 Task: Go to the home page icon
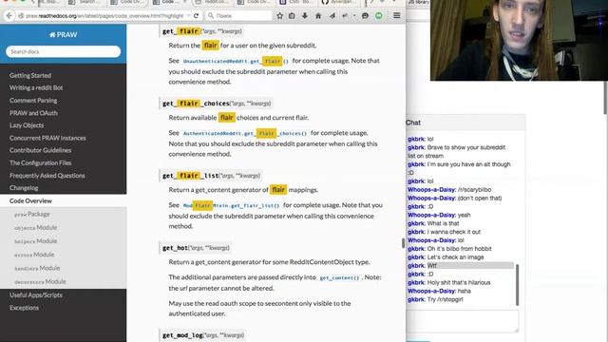pos(318,16)
